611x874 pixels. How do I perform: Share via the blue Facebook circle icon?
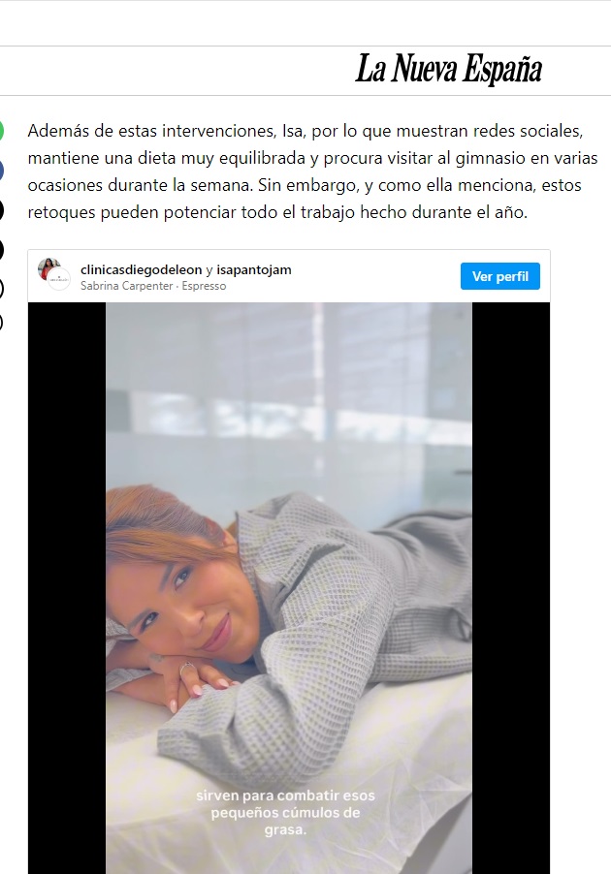click(1, 171)
